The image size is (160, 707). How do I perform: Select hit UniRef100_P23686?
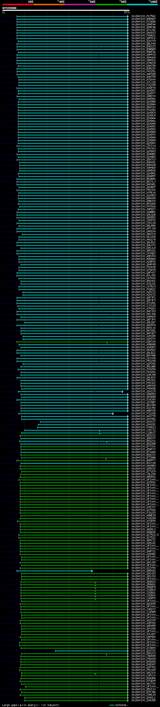point(143,22)
